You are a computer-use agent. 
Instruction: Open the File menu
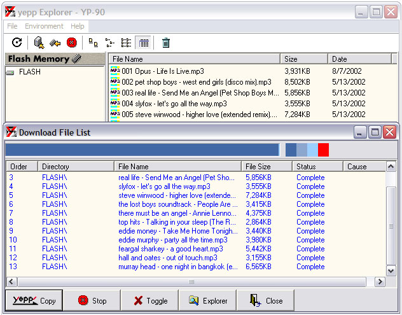(12, 26)
